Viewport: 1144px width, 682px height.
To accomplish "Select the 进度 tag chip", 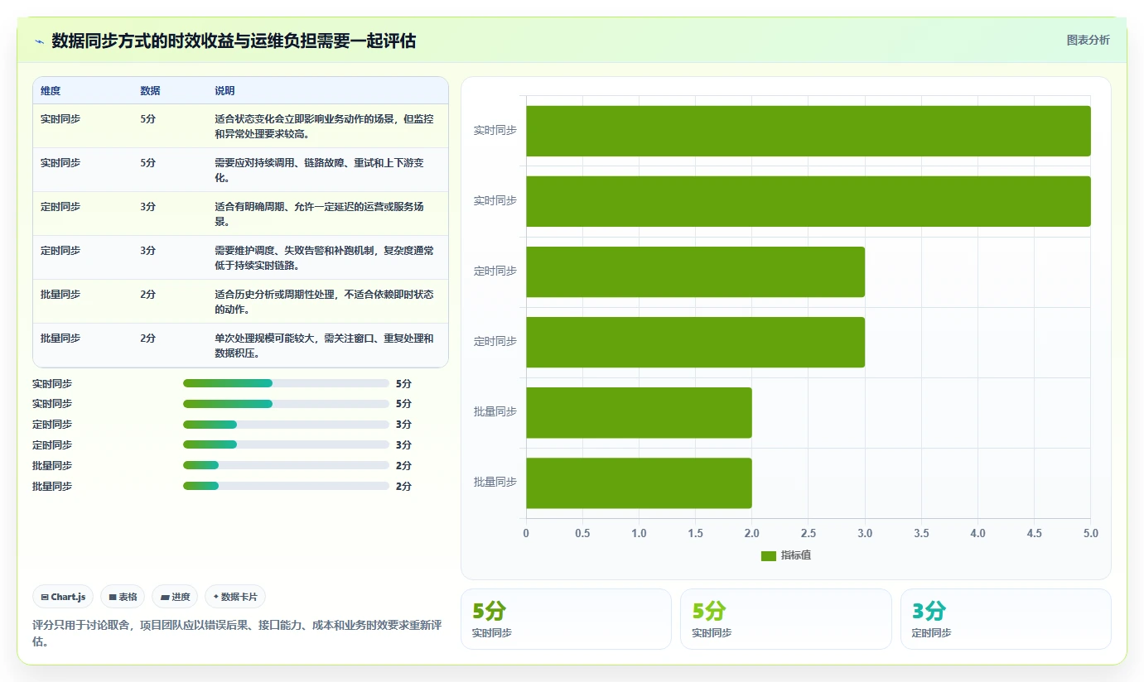I will click(175, 597).
